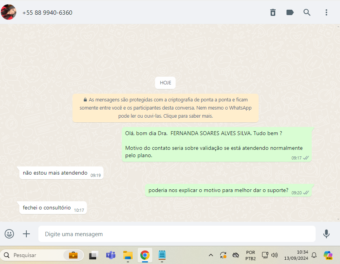Open the Notepad app in taskbar
The image size is (340, 264).
pos(162,255)
